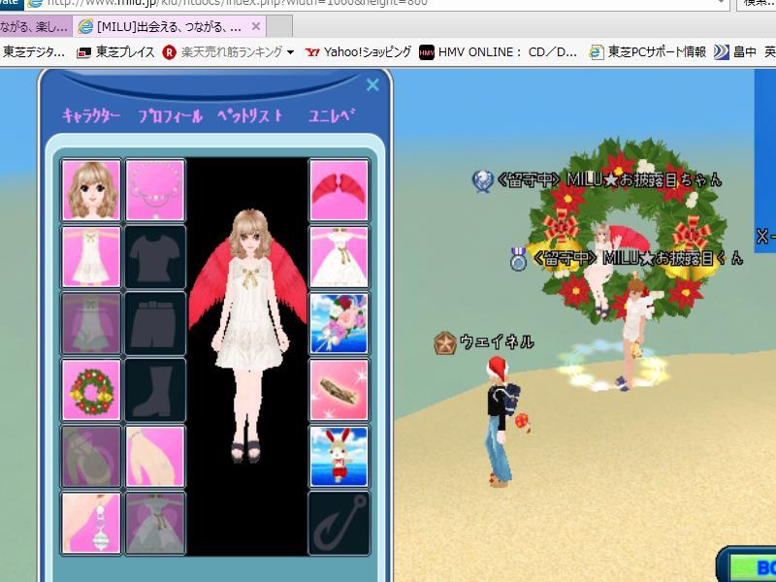The image size is (776, 582).
Task: Select the white dress with gold ribbon slot
Action: point(339,257)
